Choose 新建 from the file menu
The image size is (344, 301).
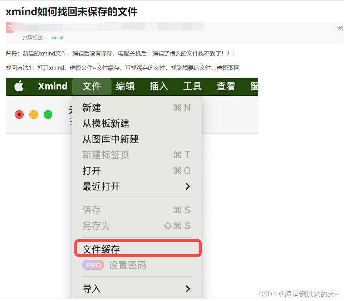pyautogui.click(x=137, y=108)
